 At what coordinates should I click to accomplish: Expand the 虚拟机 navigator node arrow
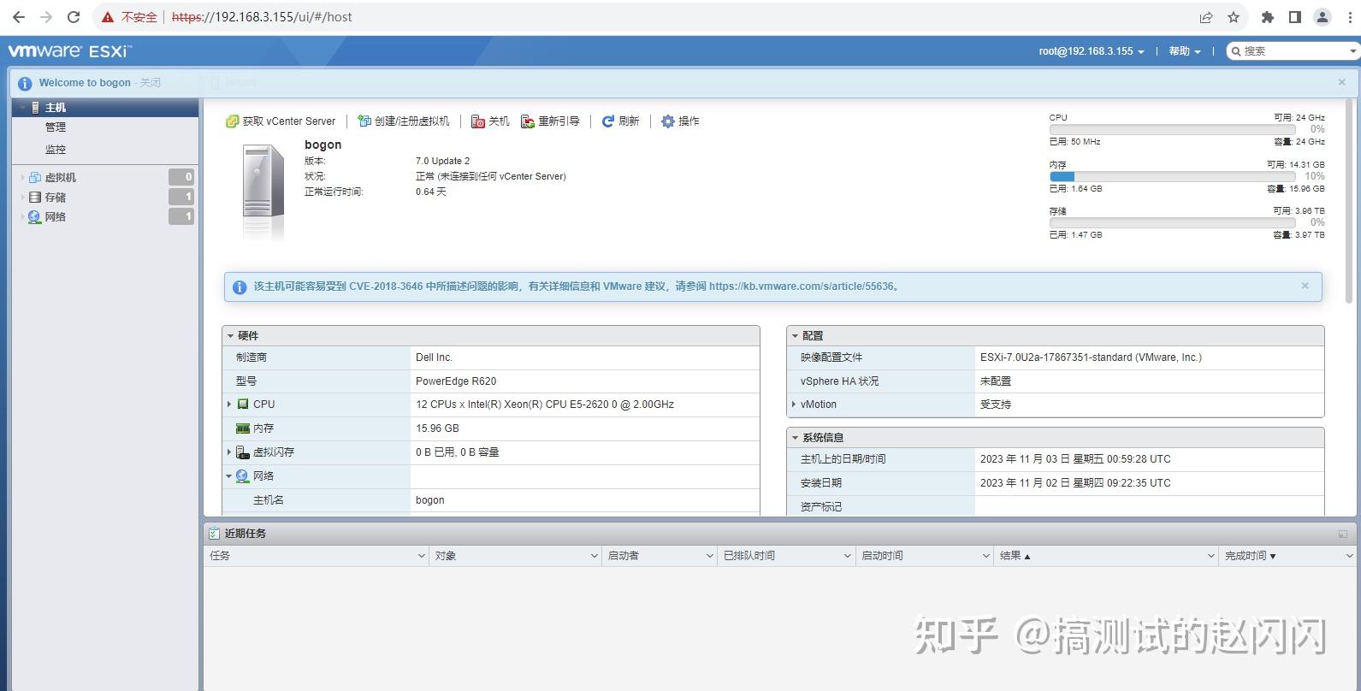point(22,177)
